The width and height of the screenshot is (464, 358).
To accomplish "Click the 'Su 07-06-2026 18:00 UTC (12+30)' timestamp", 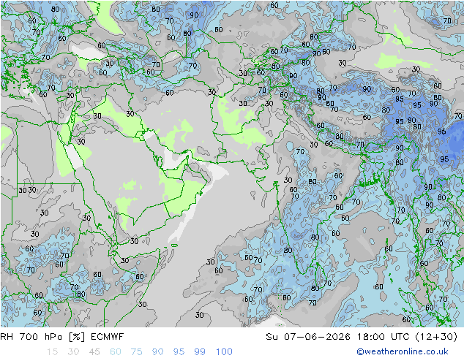I will (362, 337).
